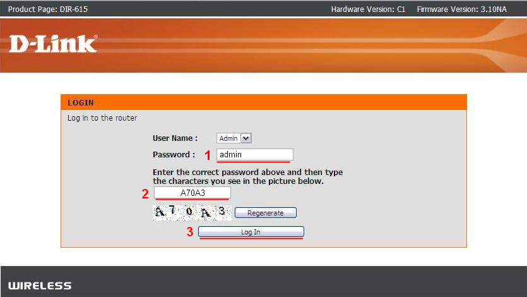Click the Regenerate button
This screenshot has width=527, height=297.
click(x=266, y=213)
